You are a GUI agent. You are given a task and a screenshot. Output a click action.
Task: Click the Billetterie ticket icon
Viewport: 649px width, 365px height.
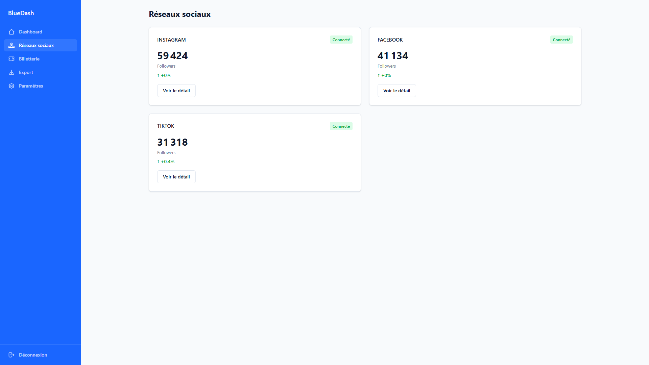11,59
